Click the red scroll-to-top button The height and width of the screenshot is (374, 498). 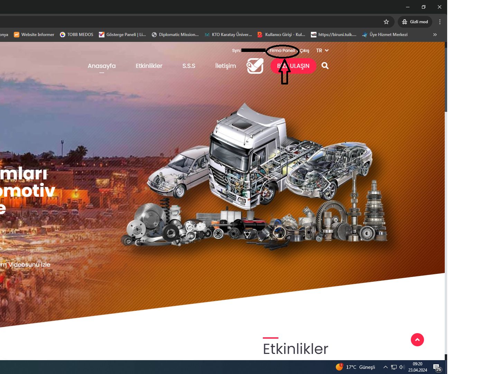coord(417,340)
